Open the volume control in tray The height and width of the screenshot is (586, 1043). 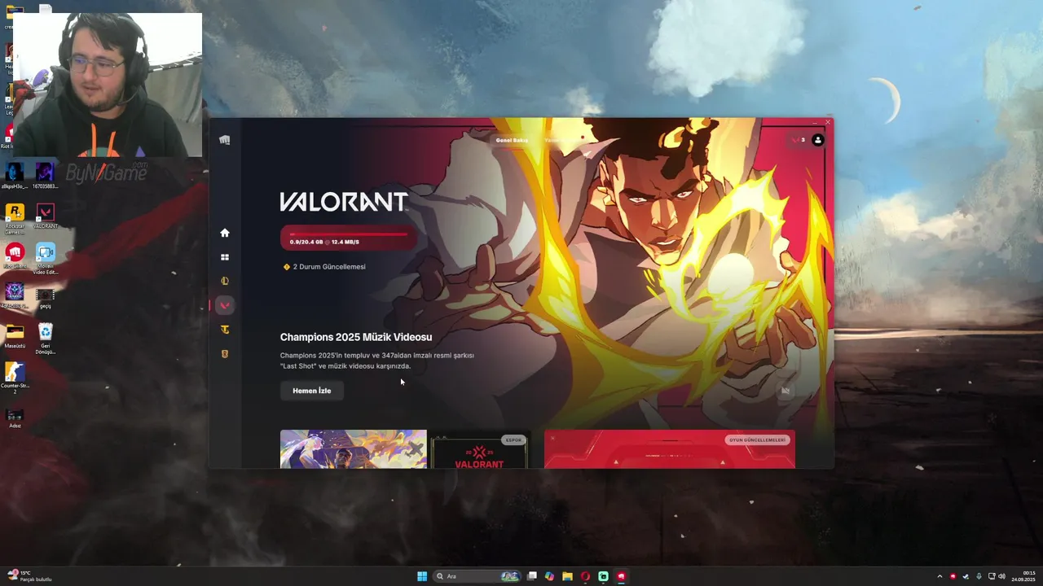1001,576
